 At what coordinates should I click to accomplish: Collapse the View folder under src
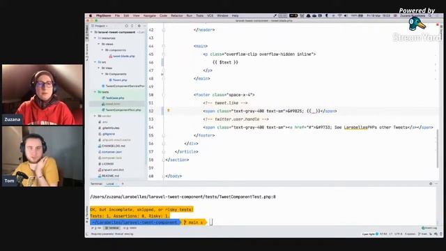click(99, 68)
